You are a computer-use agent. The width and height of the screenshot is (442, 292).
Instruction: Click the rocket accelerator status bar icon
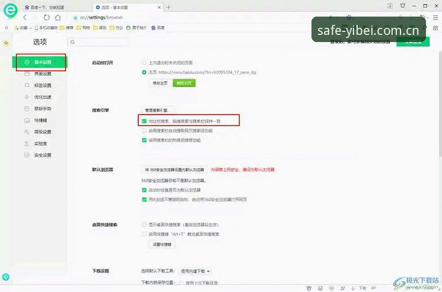[342, 288]
